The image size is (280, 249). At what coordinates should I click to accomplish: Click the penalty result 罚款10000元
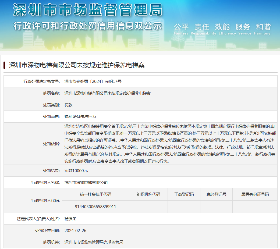(76, 170)
